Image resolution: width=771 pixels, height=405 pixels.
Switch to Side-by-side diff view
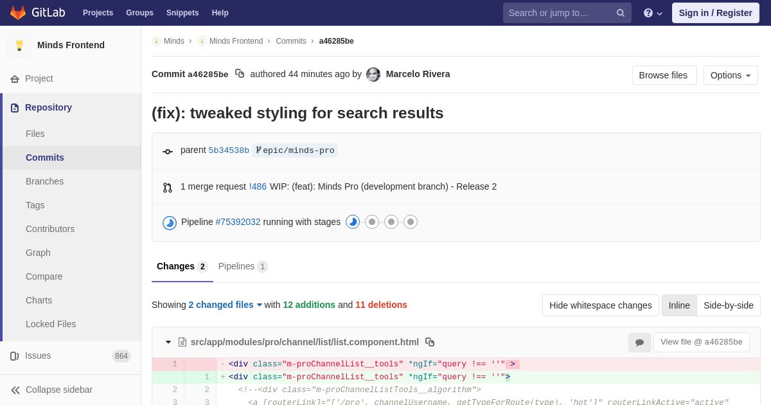pos(729,305)
